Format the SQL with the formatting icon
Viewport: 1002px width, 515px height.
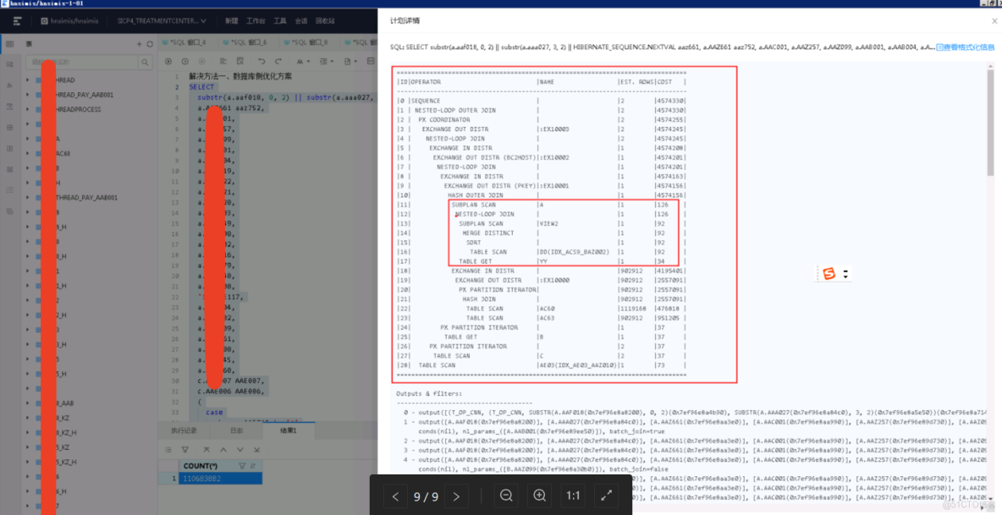(223, 61)
